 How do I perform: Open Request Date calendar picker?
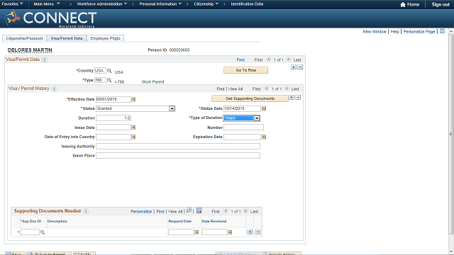pos(196,232)
